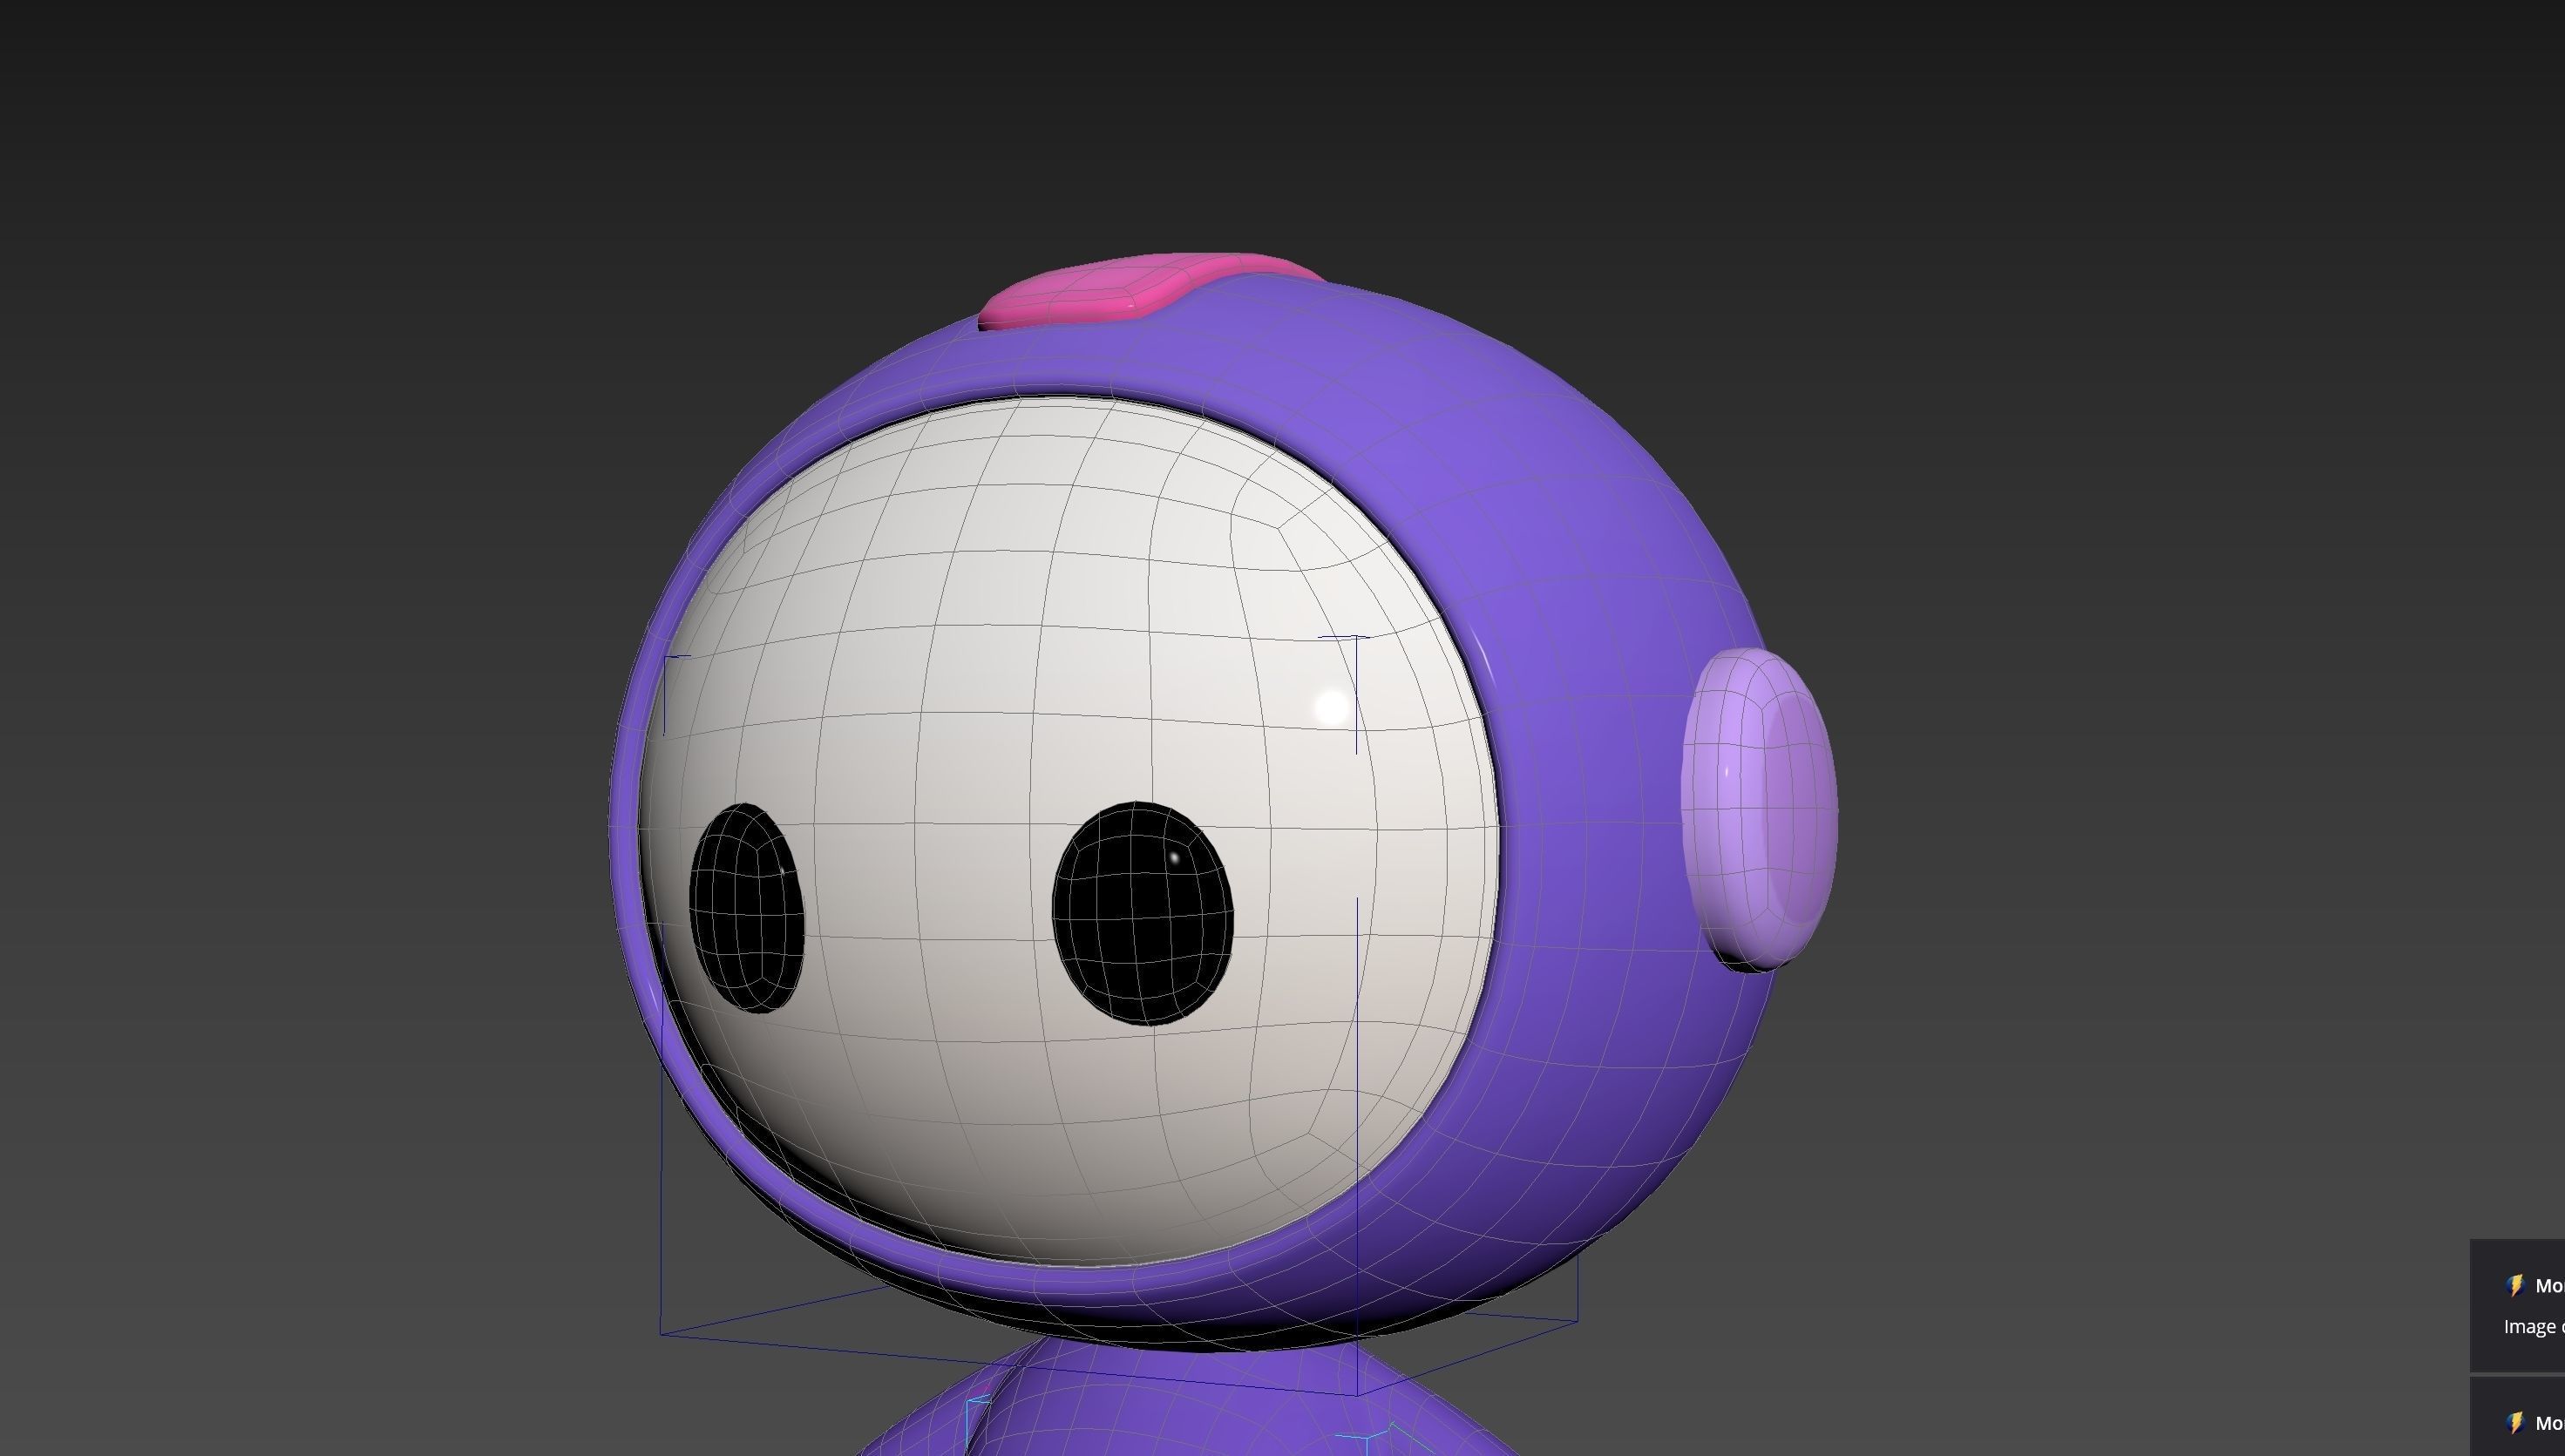Select the lavender ear piece on the helmet

pos(1759,810)
